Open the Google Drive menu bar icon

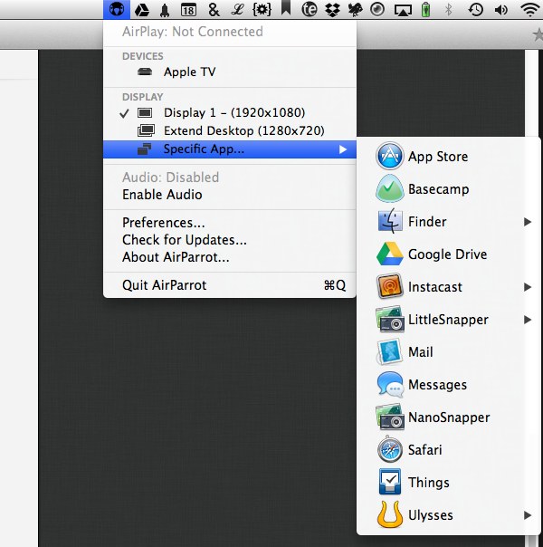point(142,10)
